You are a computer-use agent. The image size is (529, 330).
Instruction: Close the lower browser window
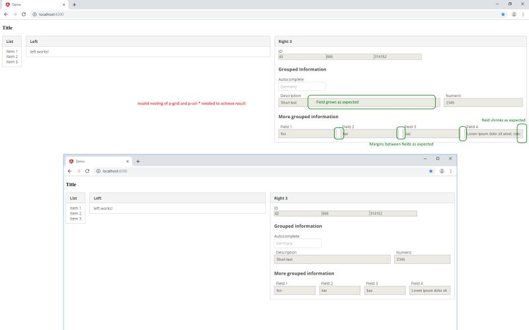[450, 158]
